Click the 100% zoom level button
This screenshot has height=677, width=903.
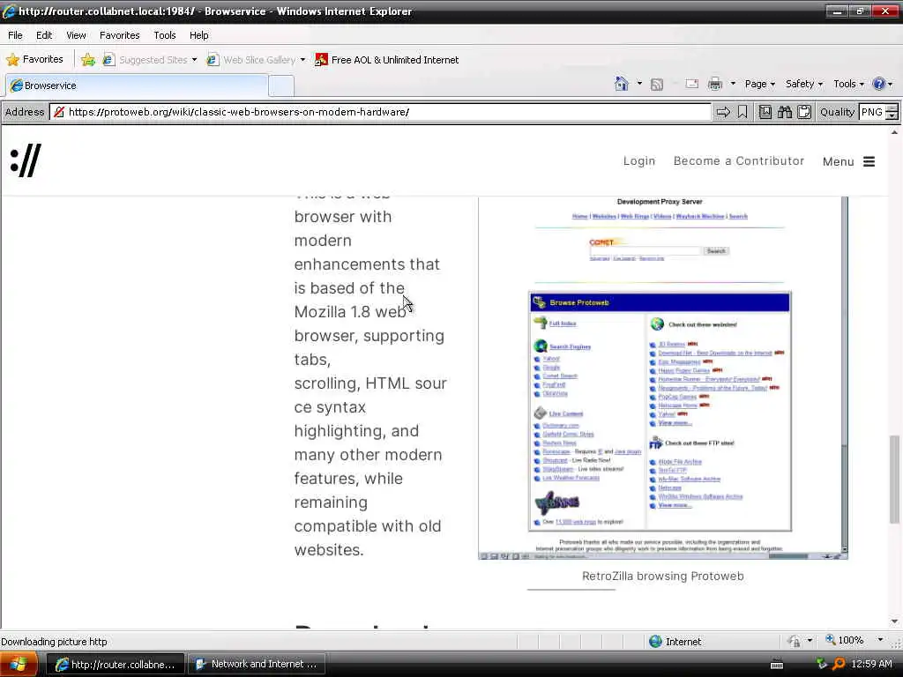pyautogui.click(x=844, y=640)
